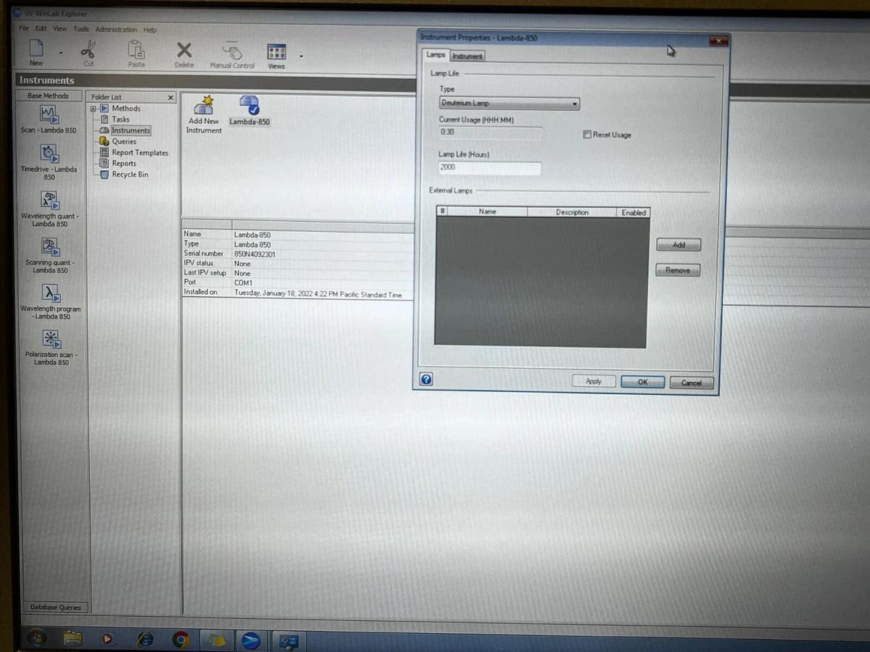Open the dropdown arrow beside Views
Screen dimensions: 870x652
pyautogui.click(x=301, y=56)
